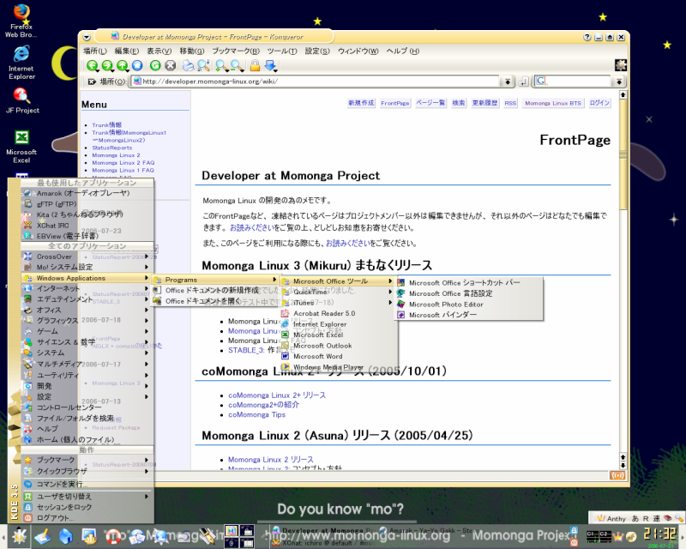Open the Momonga Linux BTS link

(x=553, y=103)
